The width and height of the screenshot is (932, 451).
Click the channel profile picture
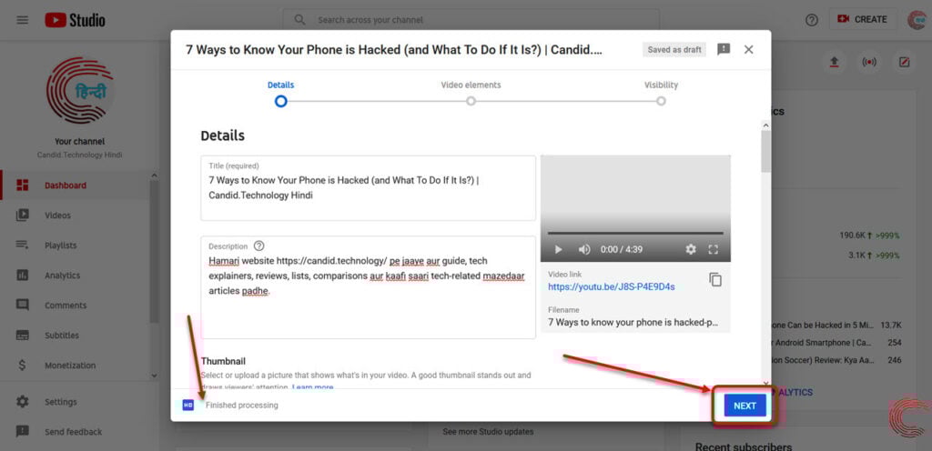80,90
